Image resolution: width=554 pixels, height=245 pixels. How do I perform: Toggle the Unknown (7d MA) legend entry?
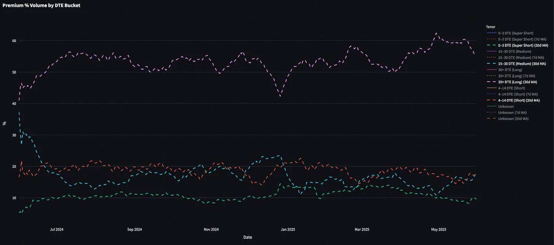coord(507,113)
